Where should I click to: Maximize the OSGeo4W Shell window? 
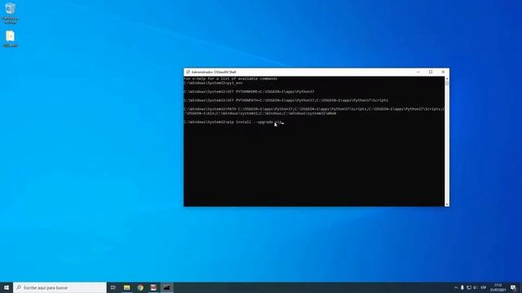click(x=431, y=72)
